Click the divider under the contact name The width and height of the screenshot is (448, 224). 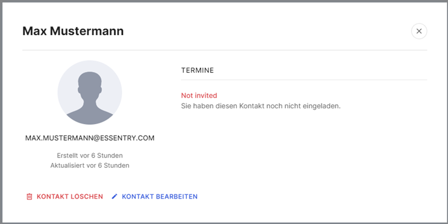225,50
